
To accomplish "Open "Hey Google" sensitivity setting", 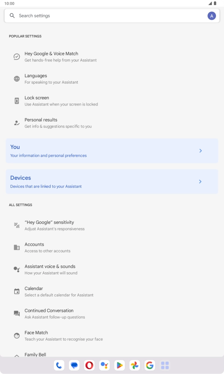I will tap(112, 225).
